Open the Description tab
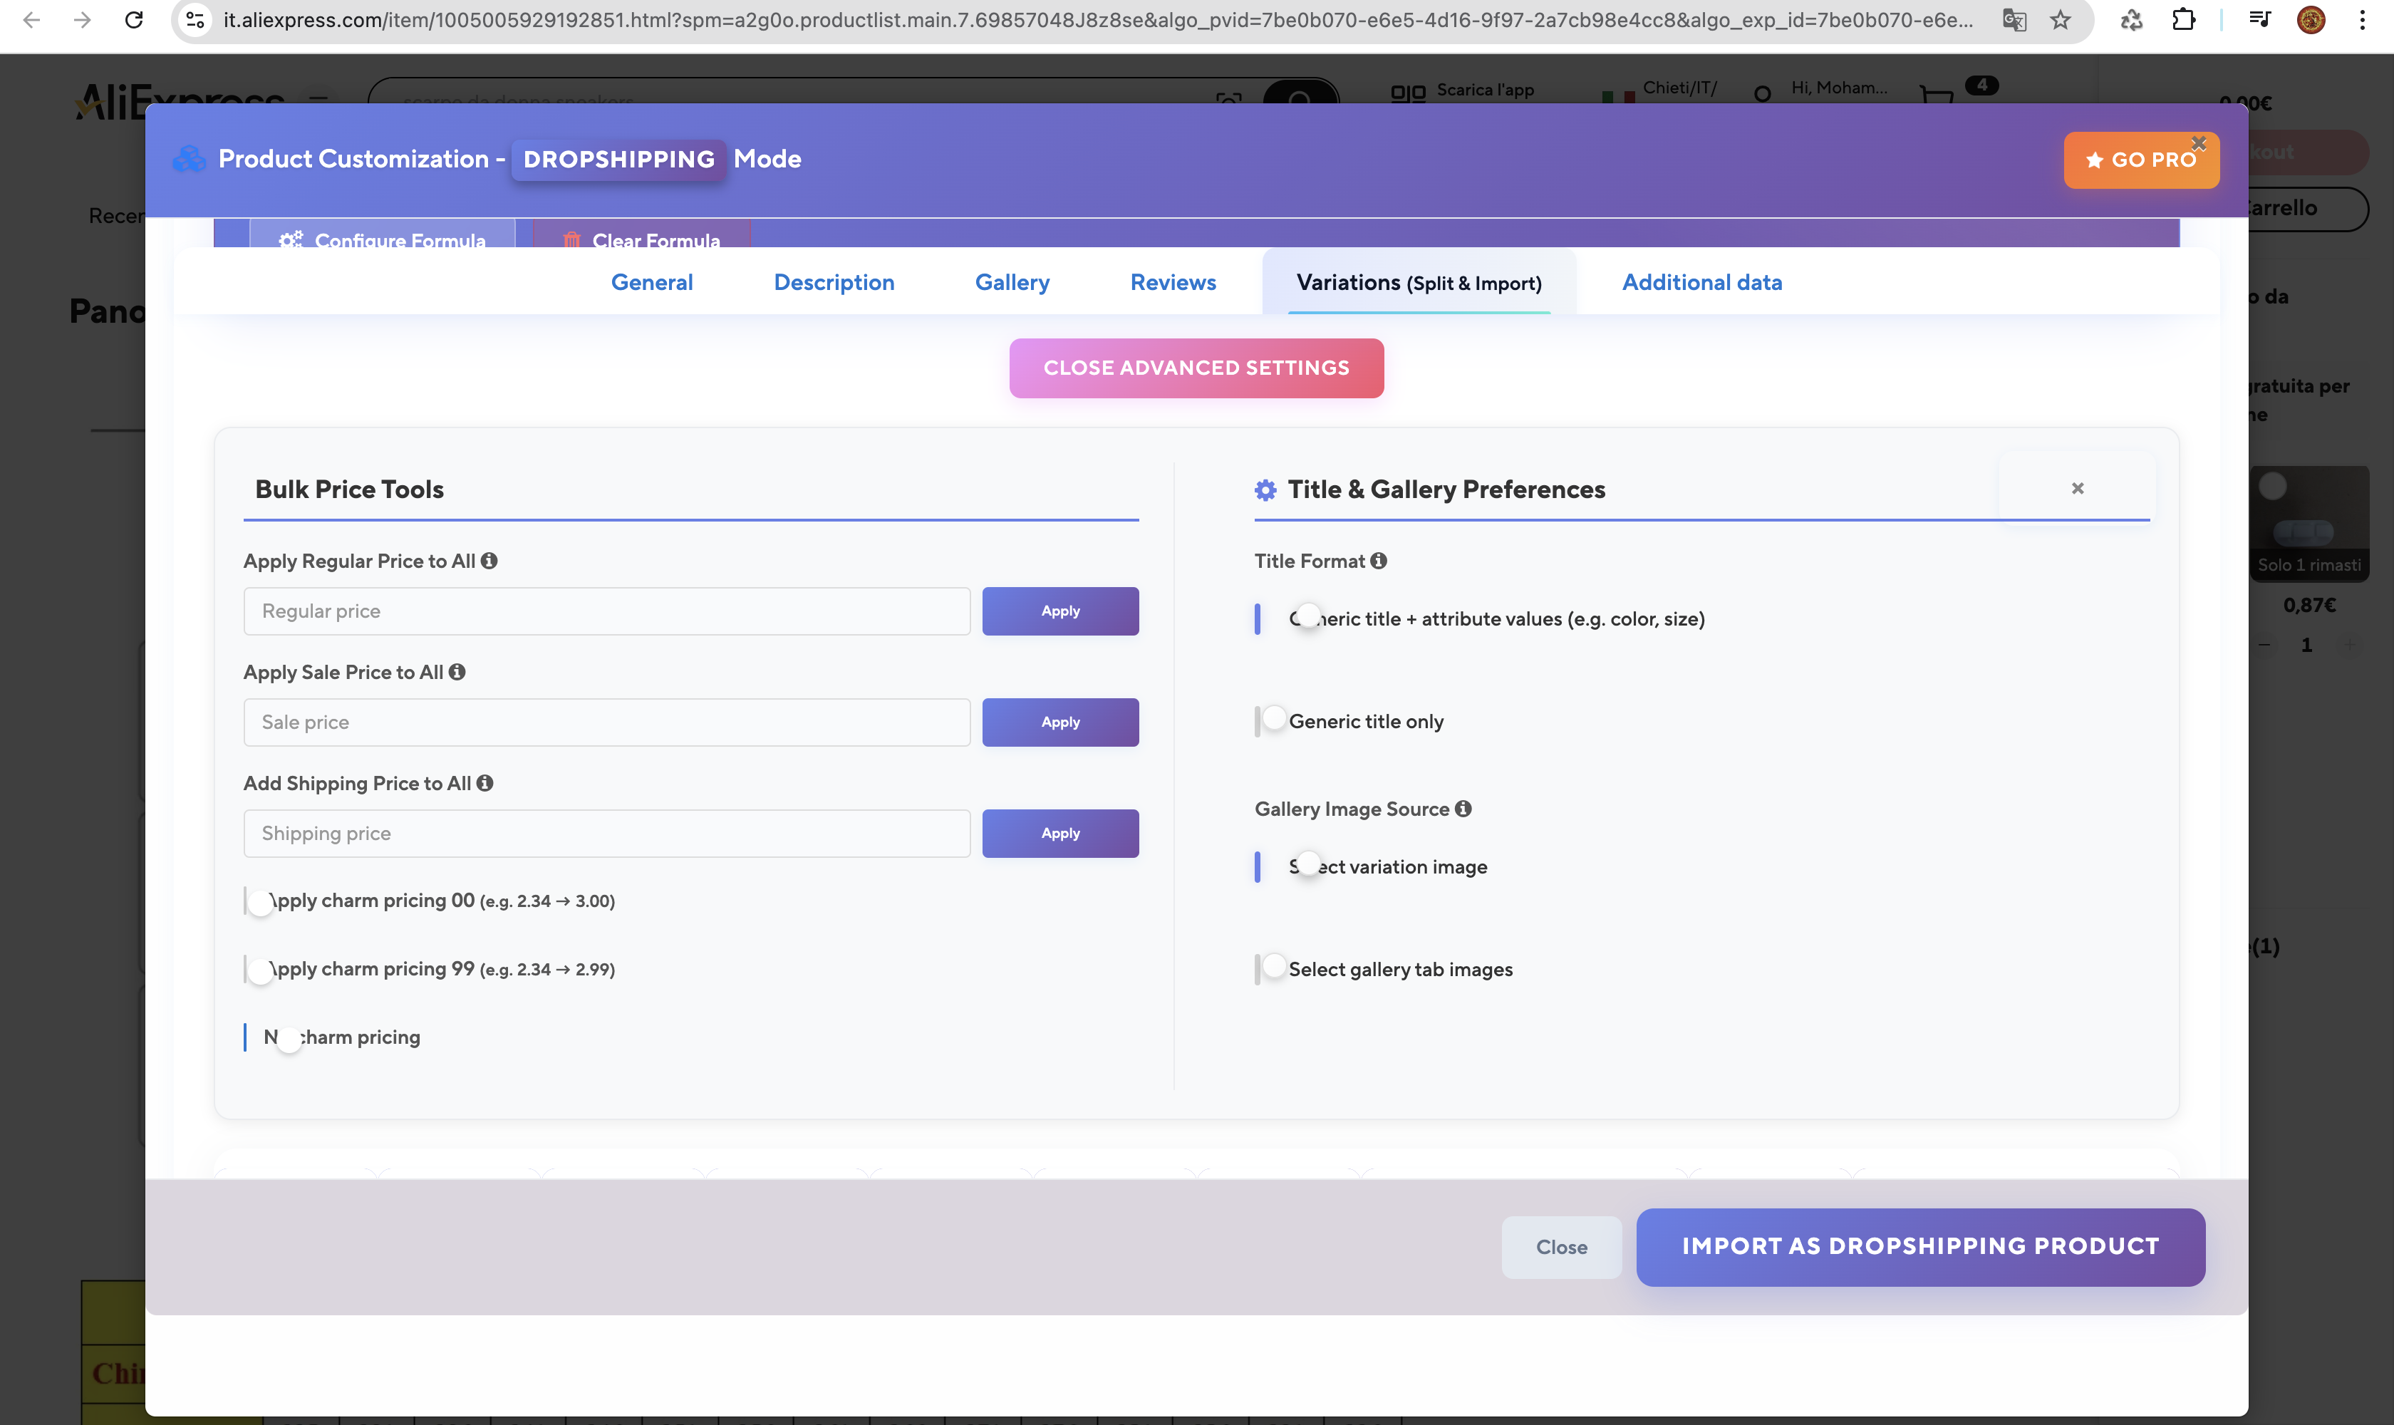Screen dimensions: 2394x1425 point(834,282)
